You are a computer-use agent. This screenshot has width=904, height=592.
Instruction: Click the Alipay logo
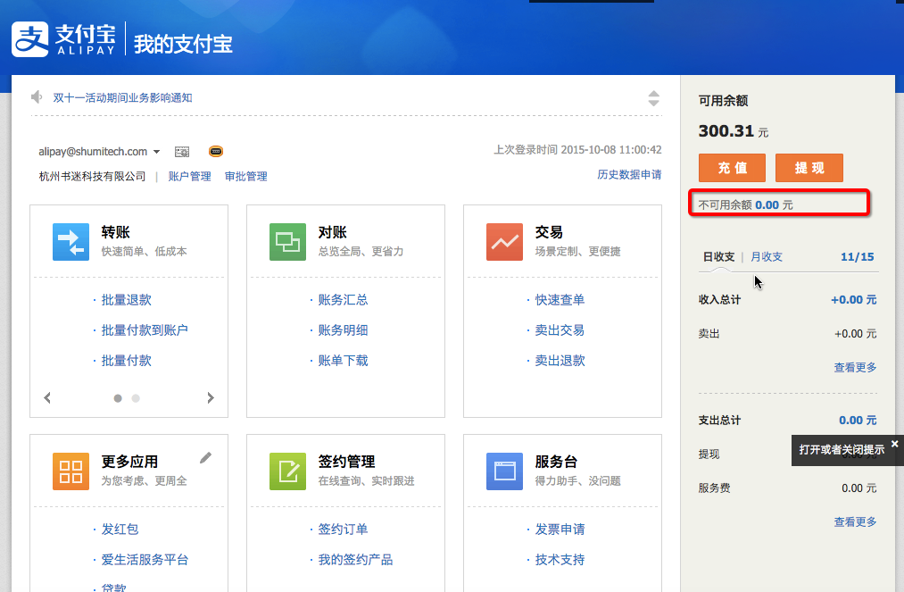[x=63, y=39]
